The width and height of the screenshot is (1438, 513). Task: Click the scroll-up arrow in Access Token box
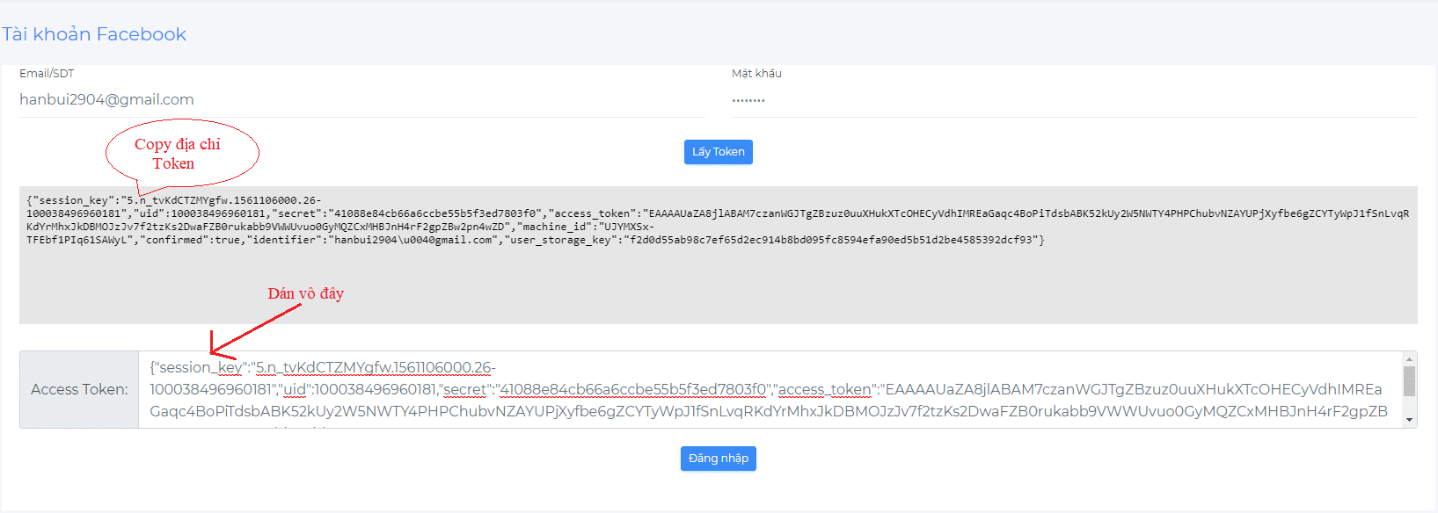1409,359
